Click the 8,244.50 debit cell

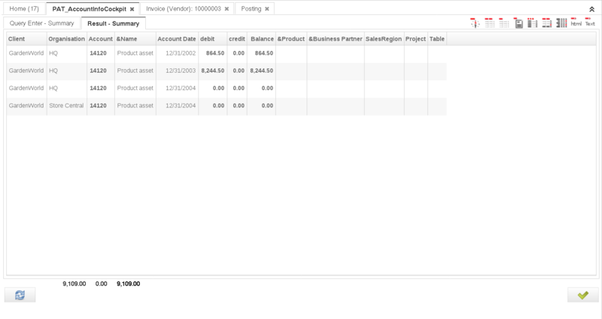click(x=212, y=71)
